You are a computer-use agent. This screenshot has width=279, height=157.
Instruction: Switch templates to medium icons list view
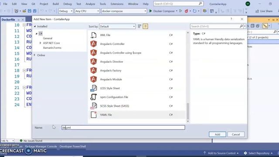click(x=145, y=26)
